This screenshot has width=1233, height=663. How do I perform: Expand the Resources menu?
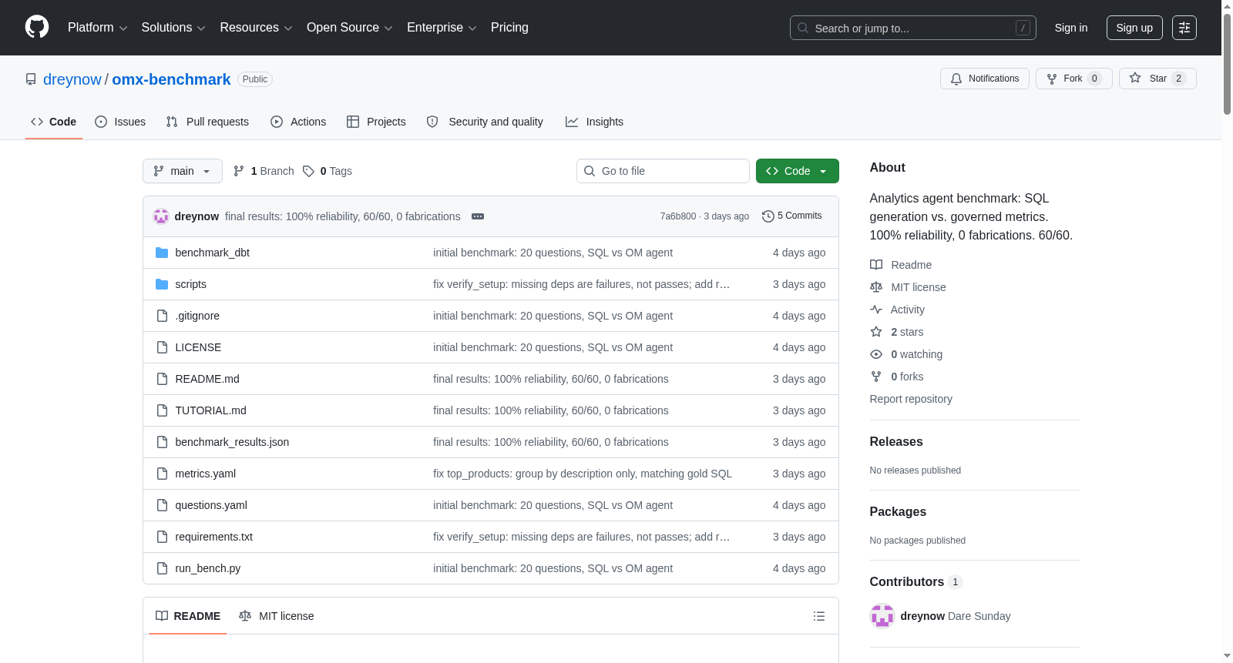tap(256, 28)
